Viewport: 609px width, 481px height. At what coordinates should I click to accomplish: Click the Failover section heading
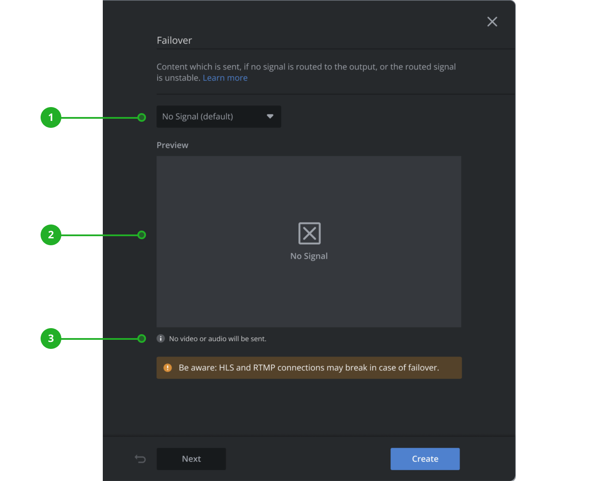[174, 41]
